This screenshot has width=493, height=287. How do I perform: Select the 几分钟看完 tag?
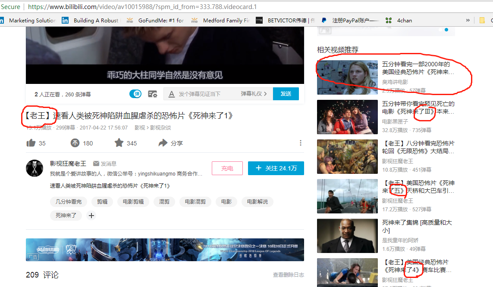tap(69, 202)
